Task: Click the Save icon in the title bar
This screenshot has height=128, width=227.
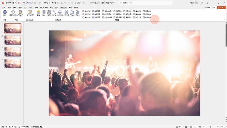Action: [20, 3]
